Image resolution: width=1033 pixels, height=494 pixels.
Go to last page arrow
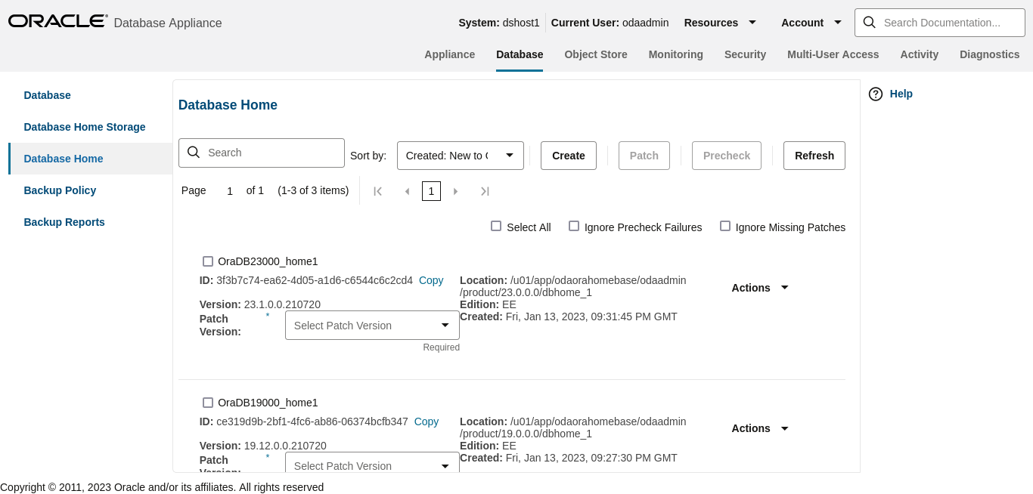click(485, 191)
